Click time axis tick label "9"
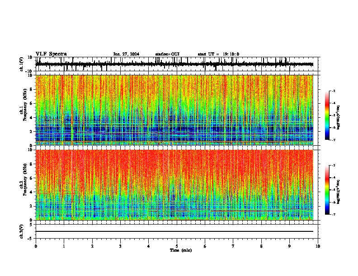 tap(289, 246)
